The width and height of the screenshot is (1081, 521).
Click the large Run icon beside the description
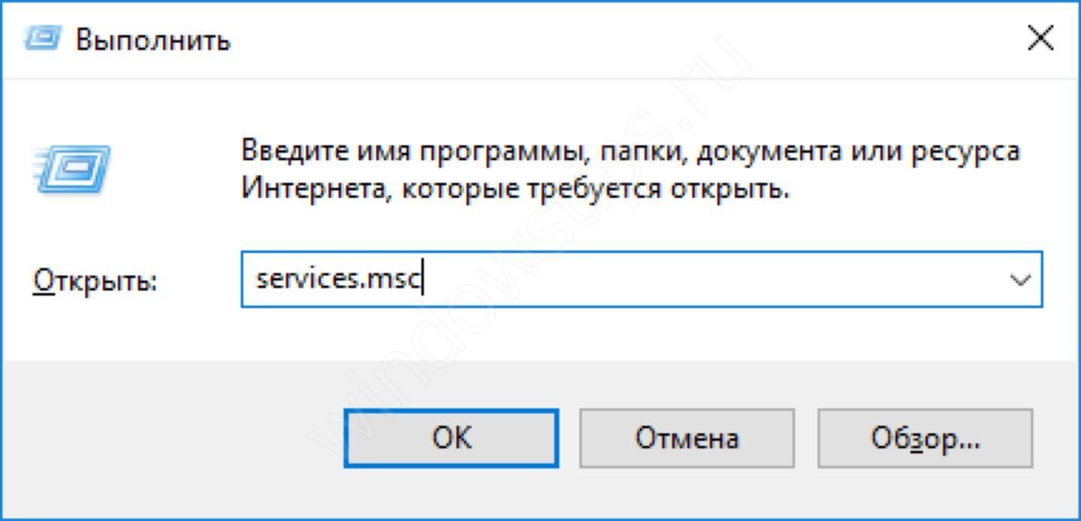(x=73, y=168)
